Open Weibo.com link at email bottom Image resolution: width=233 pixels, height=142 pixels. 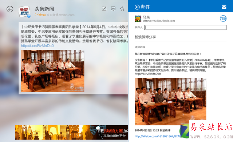pyautogui.click(x=158, y=136)
